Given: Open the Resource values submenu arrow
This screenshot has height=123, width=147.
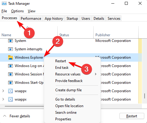Looking at the screenshot, I should coord(96,74).
